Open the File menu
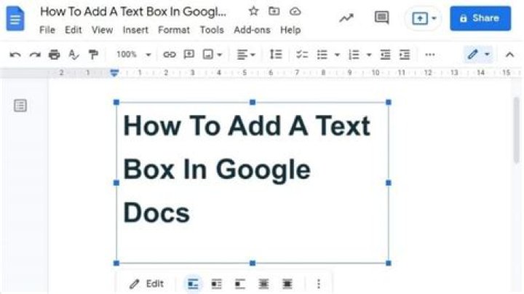This screenshot has height=294, width=524. click(x=47, y=30)
